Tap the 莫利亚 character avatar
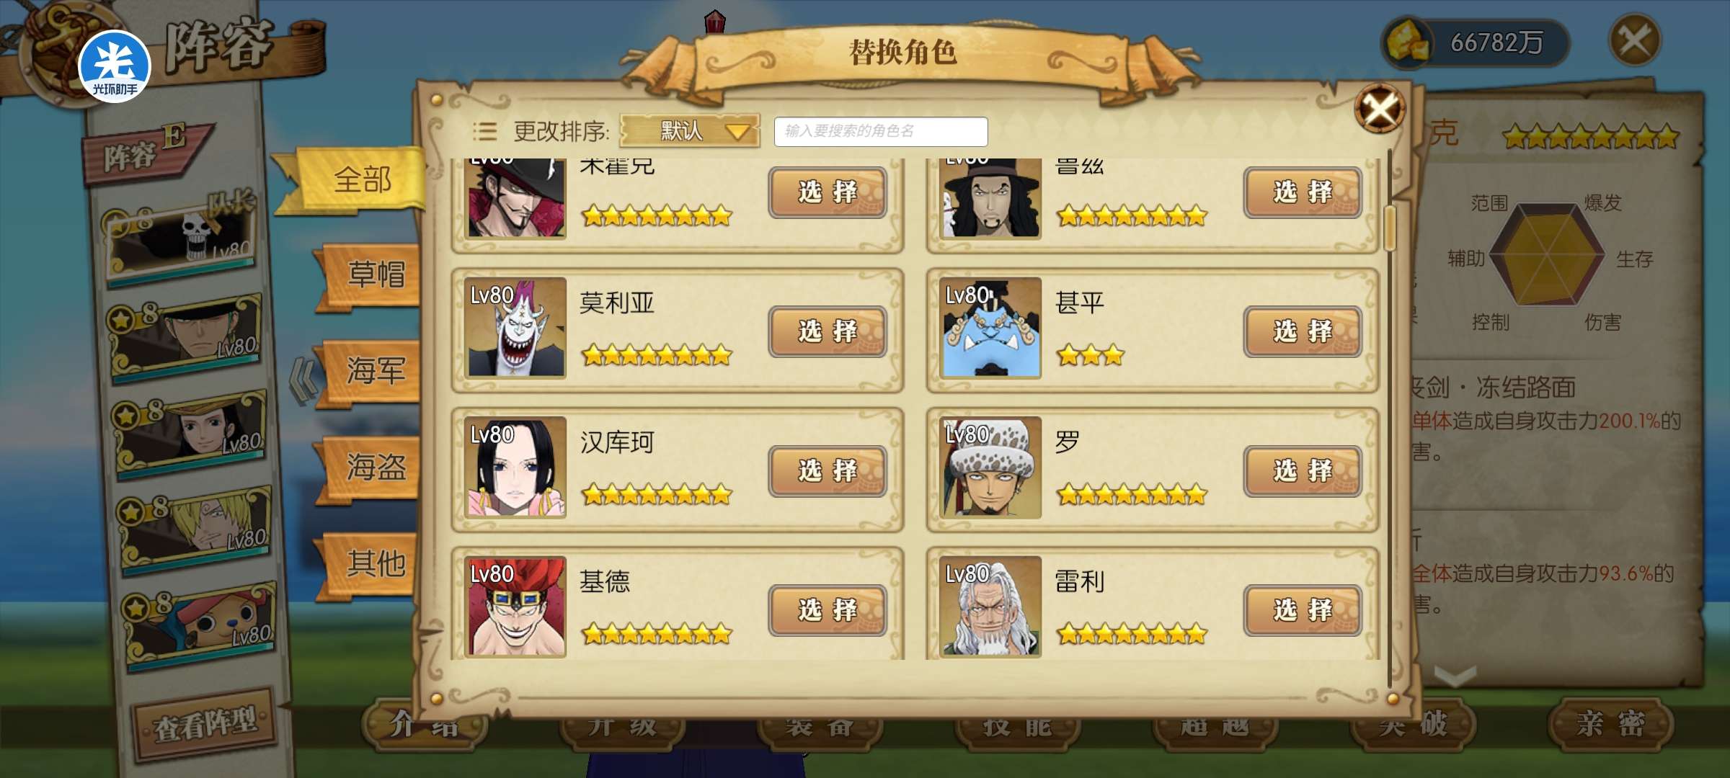 point(515,328)
